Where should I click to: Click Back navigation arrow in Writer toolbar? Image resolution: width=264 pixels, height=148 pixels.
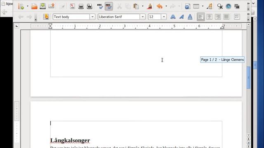coord(21,17)
